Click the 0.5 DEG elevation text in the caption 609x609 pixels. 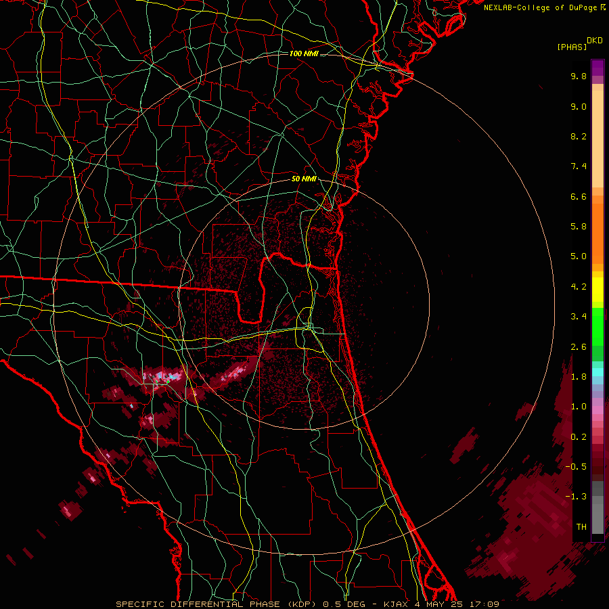[344, 604]
